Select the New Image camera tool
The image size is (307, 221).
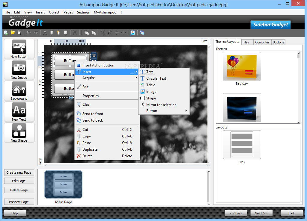(x=19, y=70)
